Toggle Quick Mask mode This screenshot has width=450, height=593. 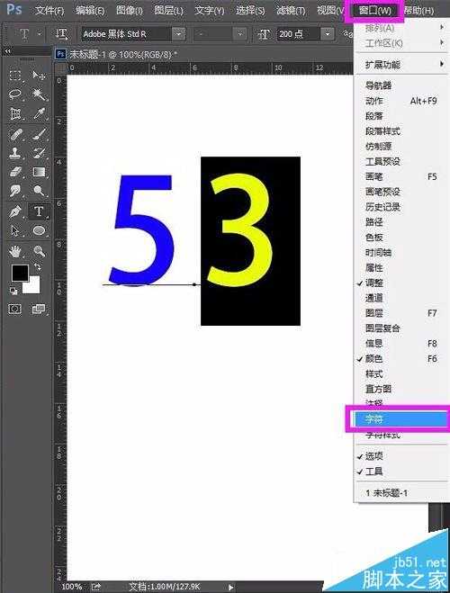click(14, 310)
